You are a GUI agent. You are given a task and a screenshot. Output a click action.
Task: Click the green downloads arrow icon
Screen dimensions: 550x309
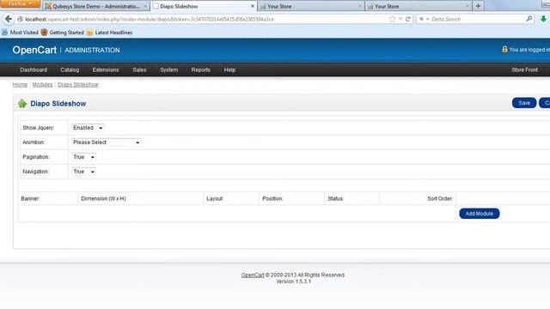click(543, 19)
